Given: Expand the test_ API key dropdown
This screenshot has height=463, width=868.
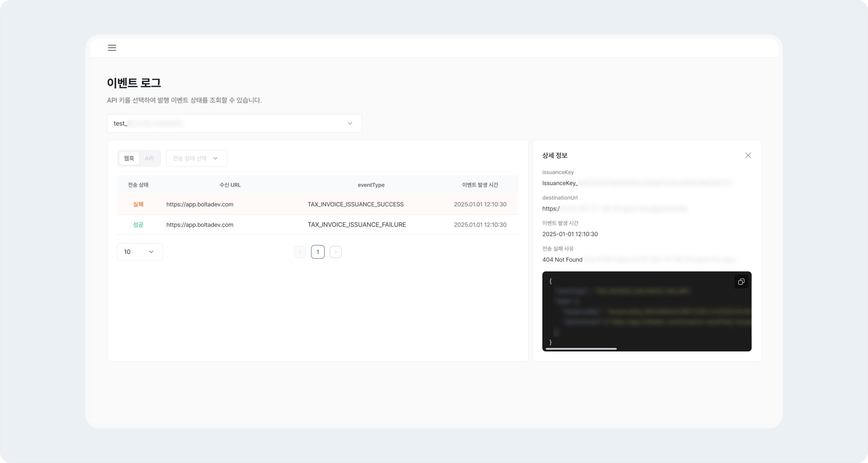Looking at the screenshot, I should (x=235, y=123).
